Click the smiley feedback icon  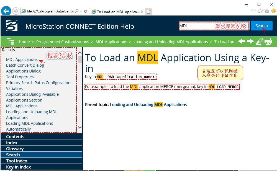[273, 11]
